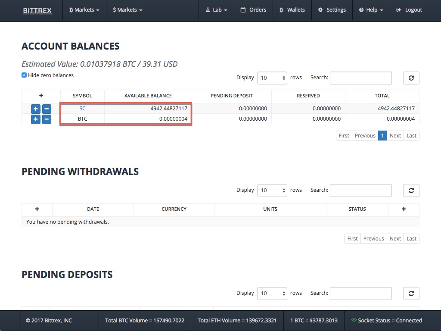Viewport: 441px width, 331px height.
Task: Refresh the Pending Deposits table
Action: click(411, 293)
